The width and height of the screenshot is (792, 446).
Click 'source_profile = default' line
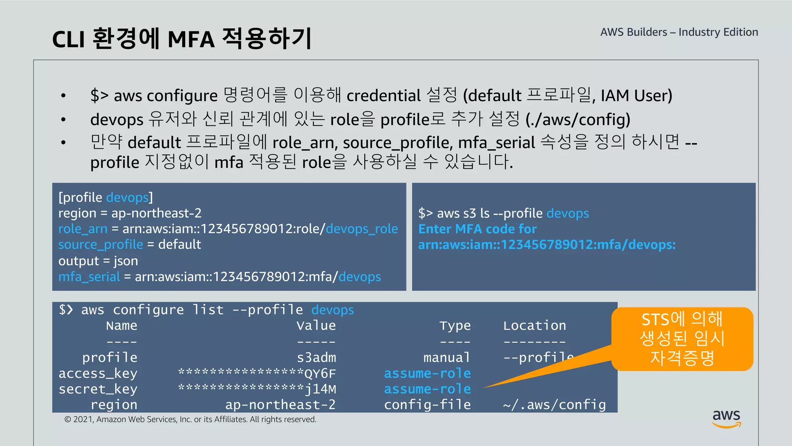coord(130,245)
